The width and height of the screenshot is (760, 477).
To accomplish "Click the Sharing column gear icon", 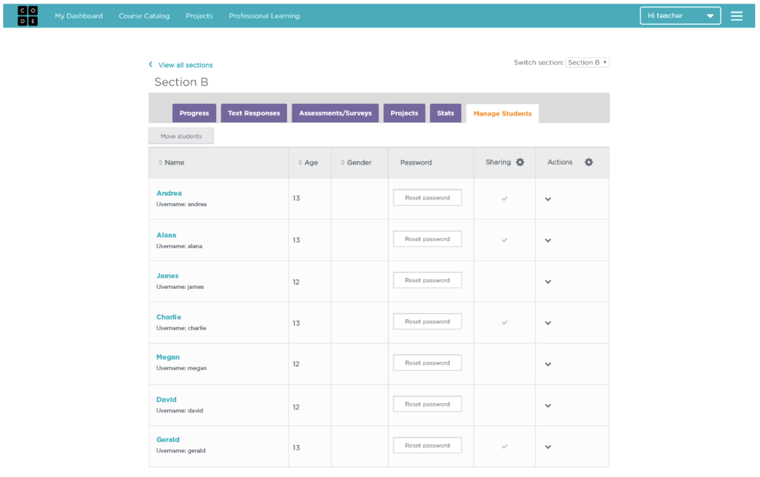I will [520, 162].
